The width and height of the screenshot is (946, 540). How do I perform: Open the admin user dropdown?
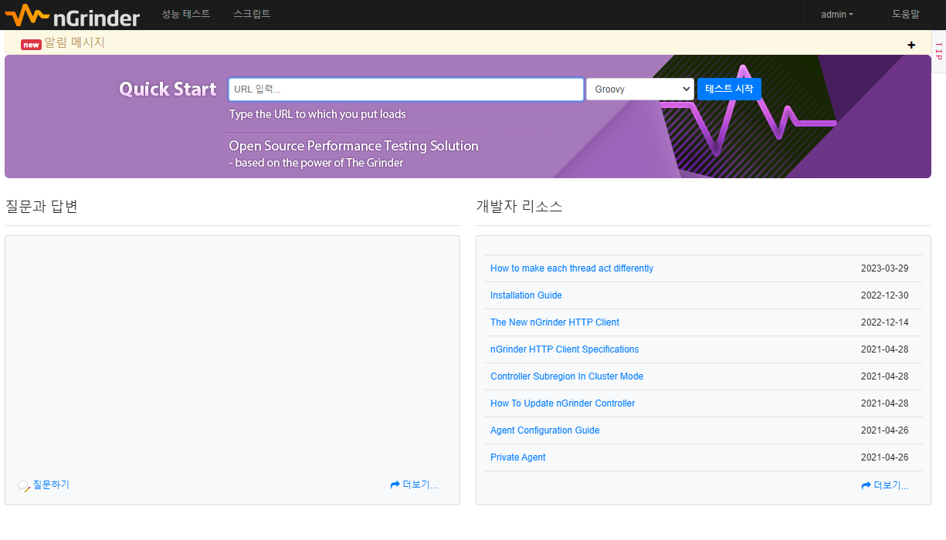837,15
